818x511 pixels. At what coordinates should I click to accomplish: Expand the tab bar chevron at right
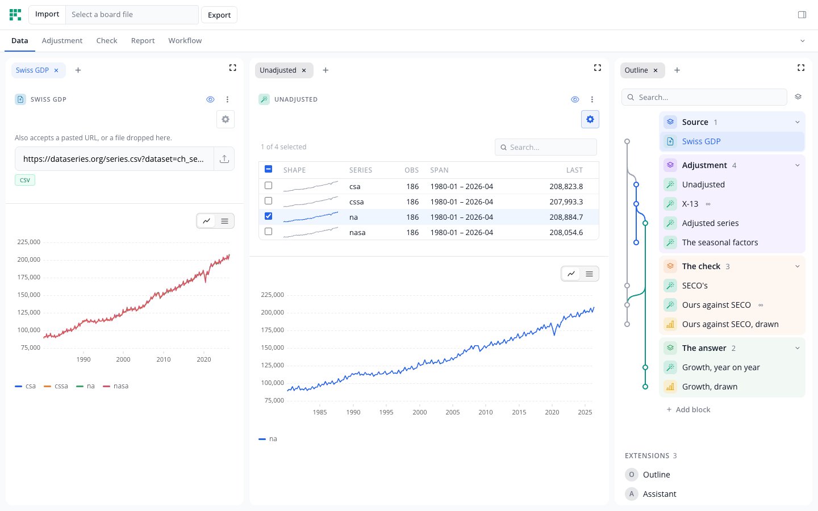tap(803, 41)
